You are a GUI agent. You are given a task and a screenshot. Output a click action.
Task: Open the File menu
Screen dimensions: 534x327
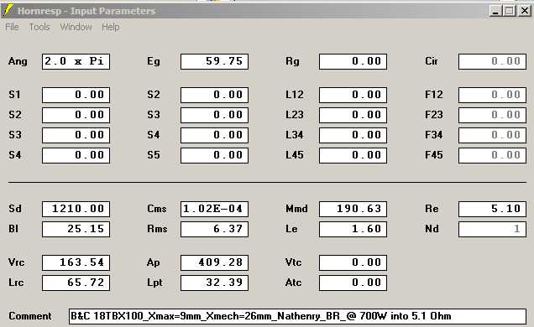point(12,27)
